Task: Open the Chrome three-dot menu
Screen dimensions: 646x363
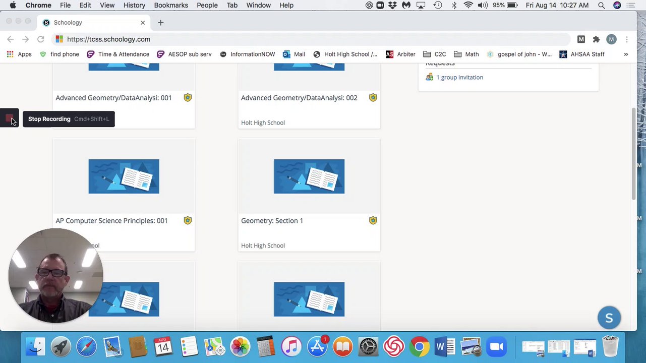Action: tap(626, 39)
